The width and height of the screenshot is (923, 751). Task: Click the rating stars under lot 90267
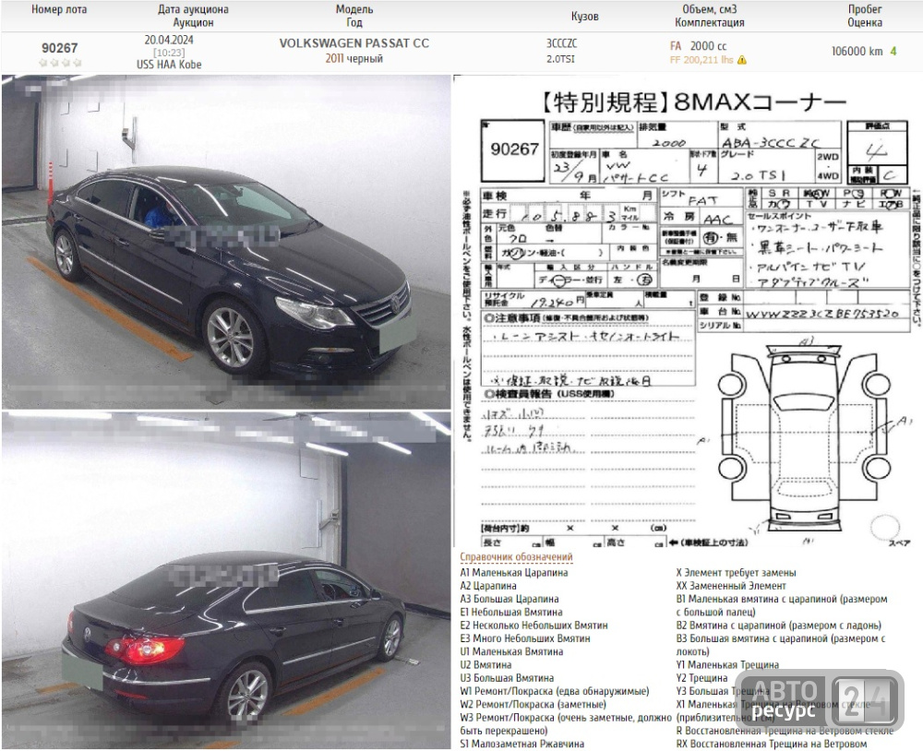(60, 63)
